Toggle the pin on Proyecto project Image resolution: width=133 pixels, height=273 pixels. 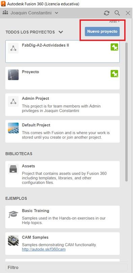point(114,74)
